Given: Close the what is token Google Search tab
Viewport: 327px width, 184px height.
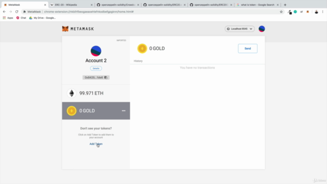Looking at the screenshot, I should [277, 5].
